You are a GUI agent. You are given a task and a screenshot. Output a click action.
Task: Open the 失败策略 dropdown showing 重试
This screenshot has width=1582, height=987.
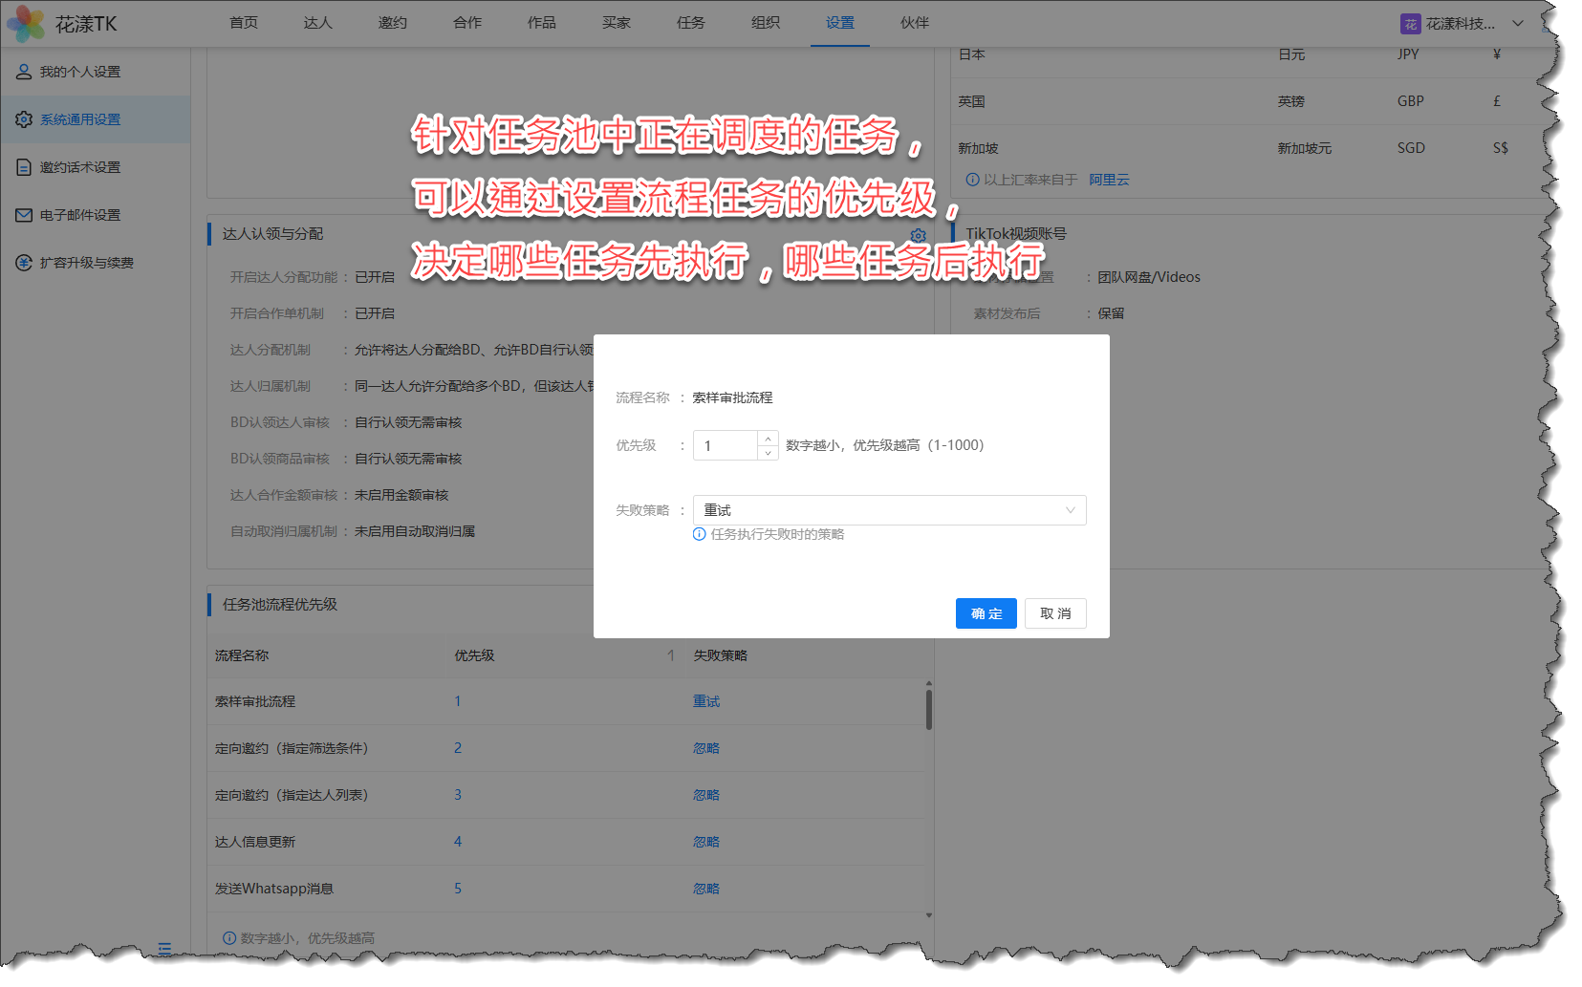(x=889, y=510)
